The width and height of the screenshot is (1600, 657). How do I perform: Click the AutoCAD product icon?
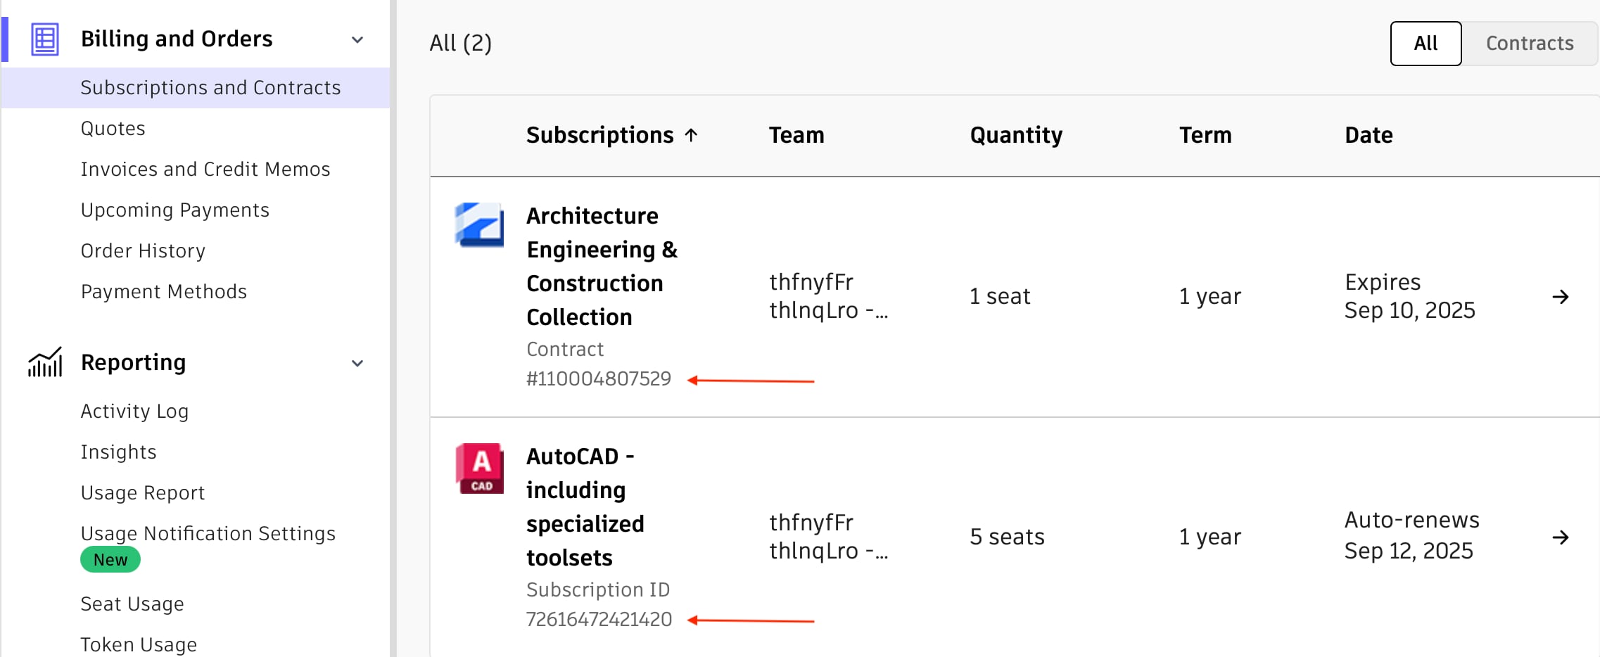click(x=479, y=468)
